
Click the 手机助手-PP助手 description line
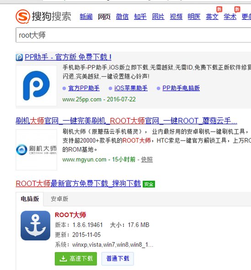pos(157,67)
